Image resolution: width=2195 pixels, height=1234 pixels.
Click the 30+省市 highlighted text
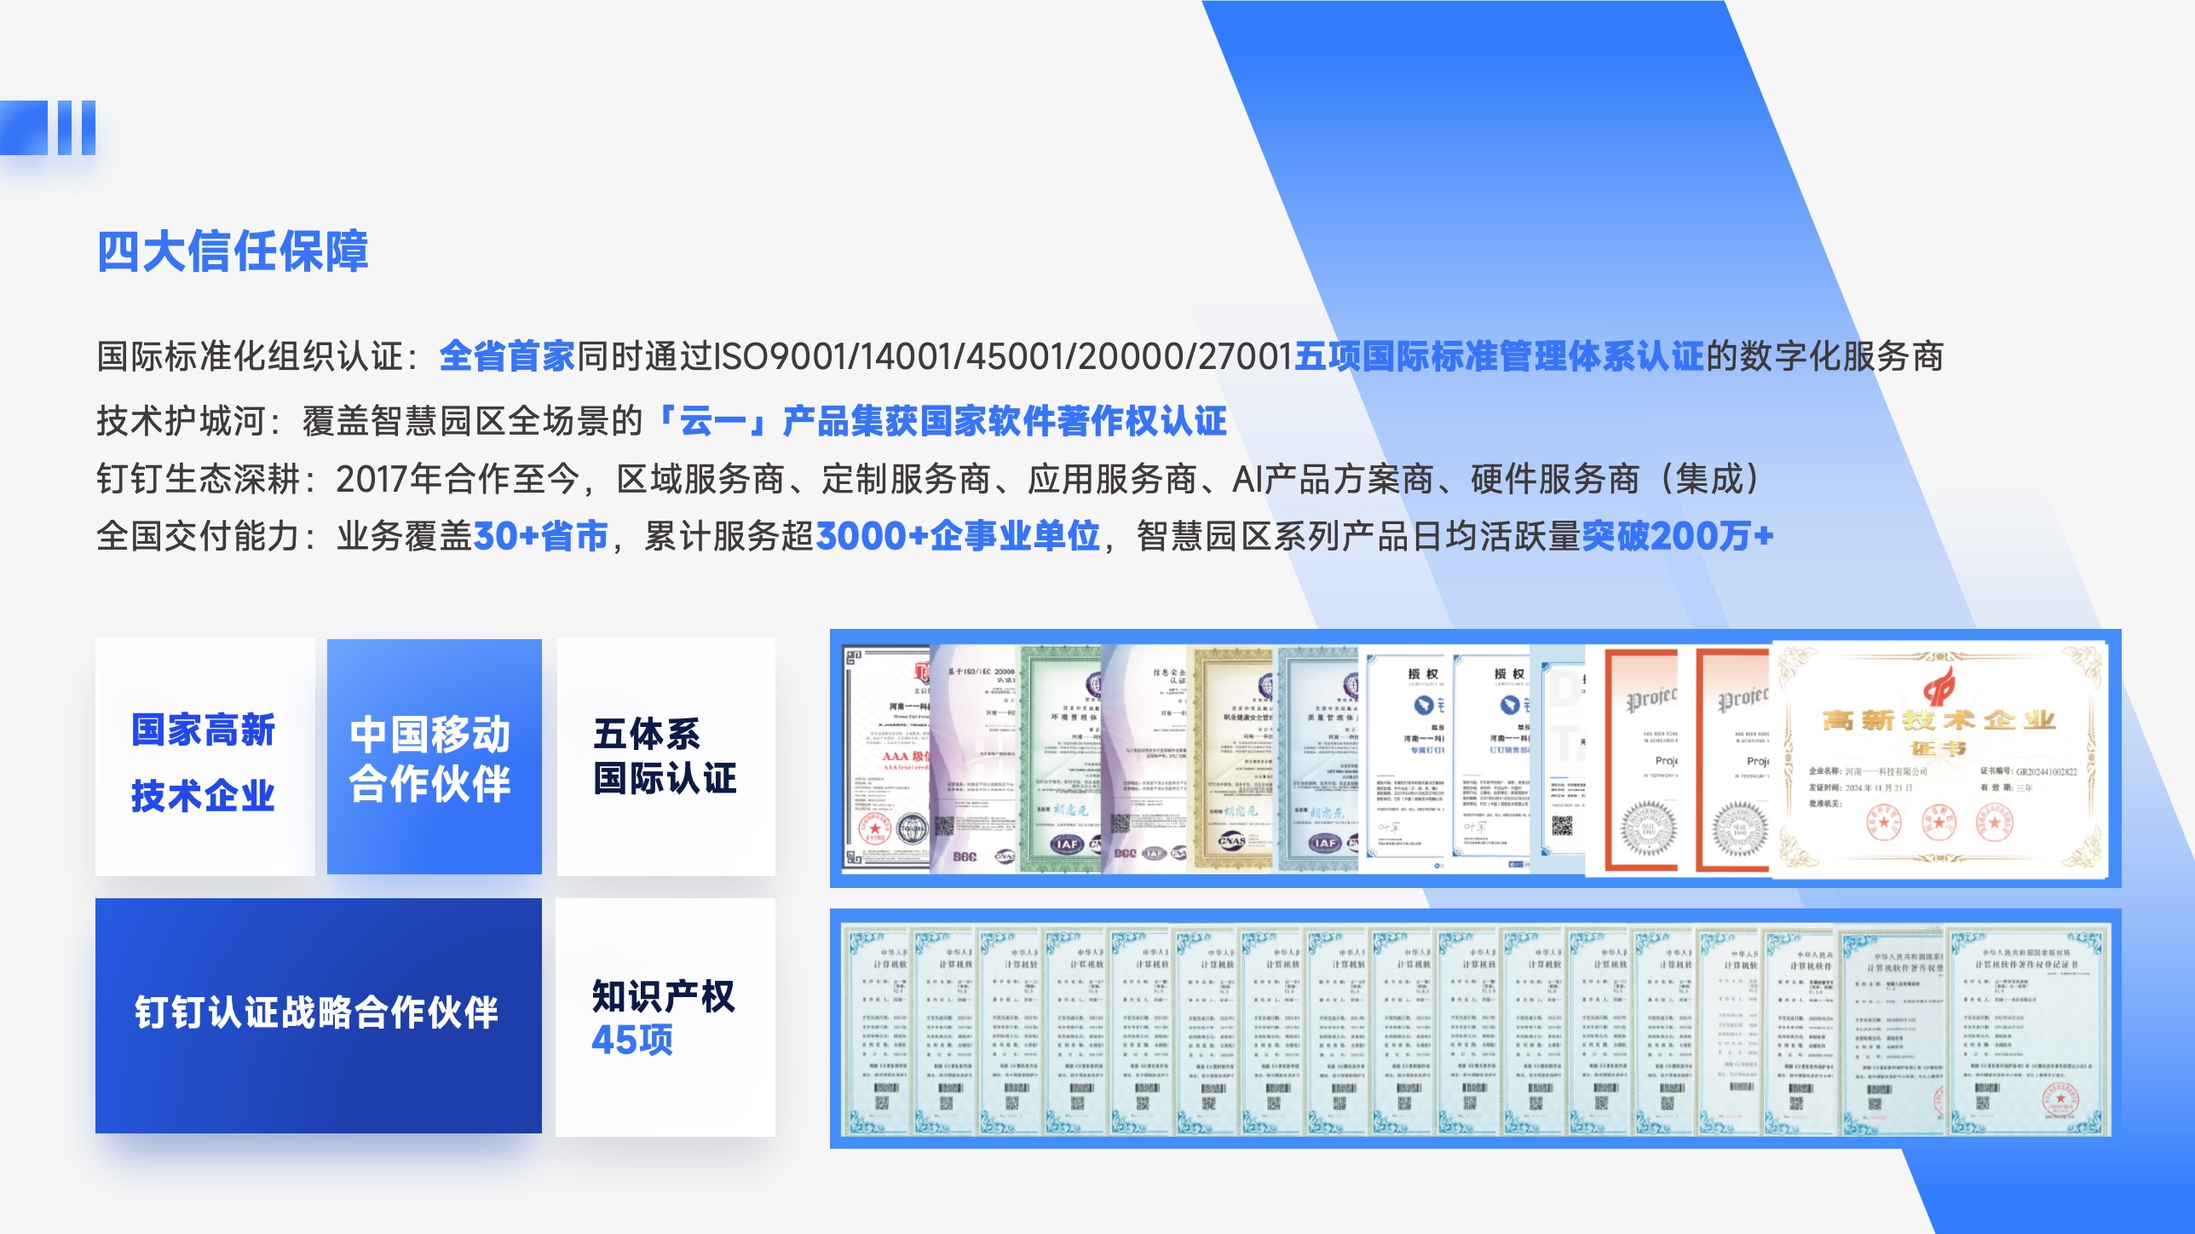point(540,536)
